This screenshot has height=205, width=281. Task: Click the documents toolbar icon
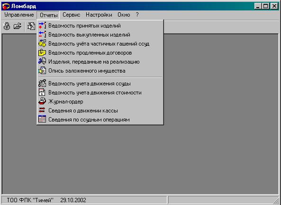pos(31,26)
